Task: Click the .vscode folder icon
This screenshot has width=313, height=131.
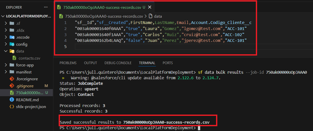Action: [x=12, y=37]
